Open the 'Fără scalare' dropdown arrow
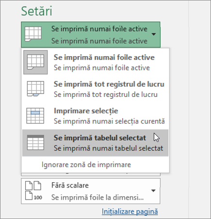Image resolution: width=211 pixels, height=219 pixels. tap(153, 191)
